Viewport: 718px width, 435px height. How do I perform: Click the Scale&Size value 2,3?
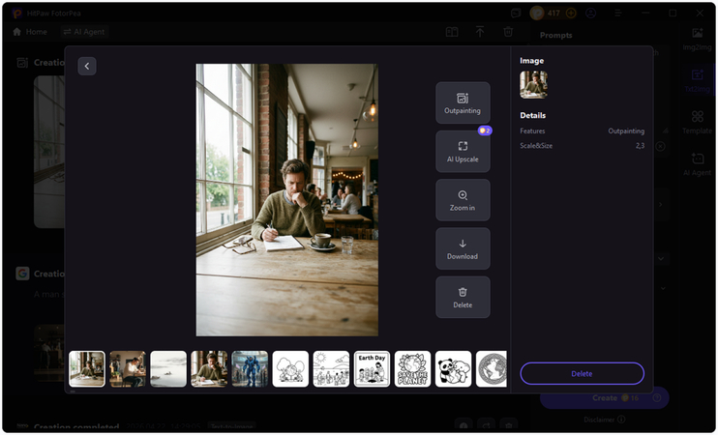641,146
